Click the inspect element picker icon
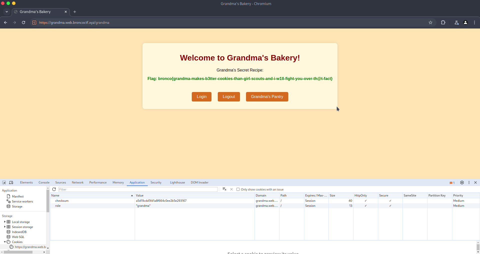This screenshot has width=480, height=254. click(x=4, y=182)
